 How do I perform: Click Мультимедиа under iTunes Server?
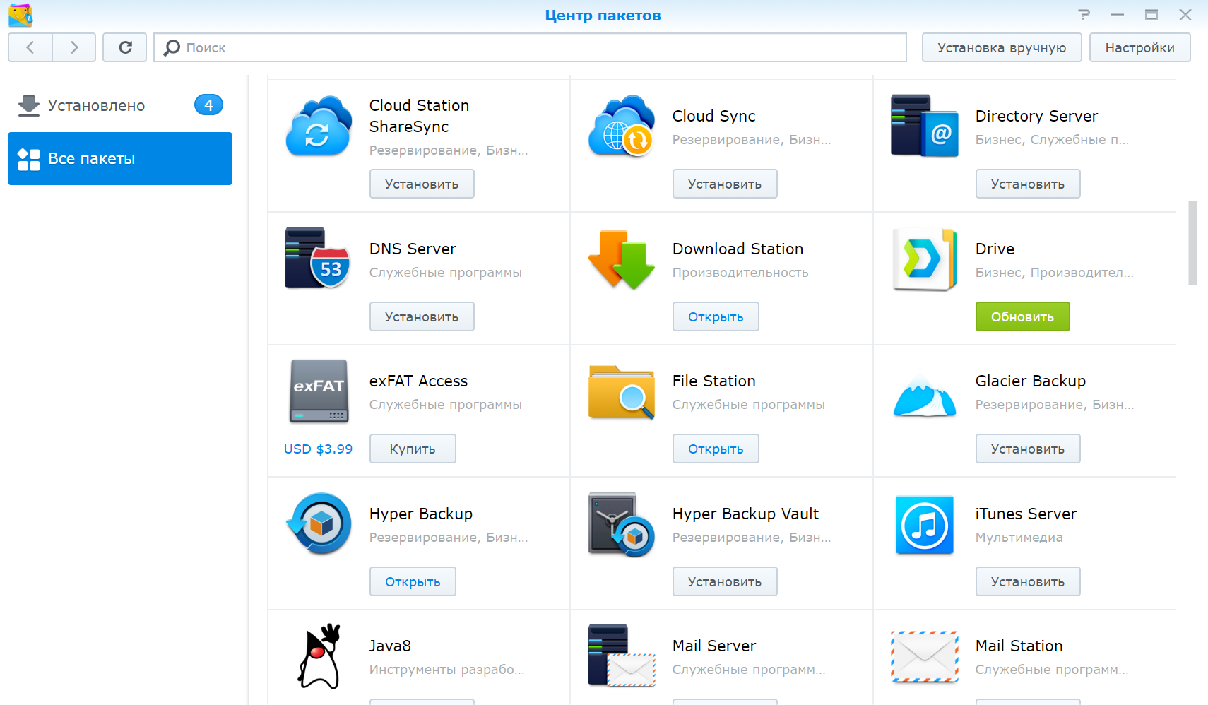click(x=1019, y=538)
